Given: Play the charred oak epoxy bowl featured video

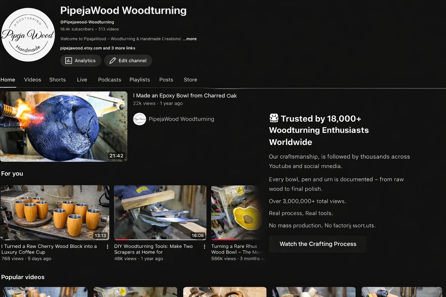Looking at the screenshot, I should click(x=64, y=127).
